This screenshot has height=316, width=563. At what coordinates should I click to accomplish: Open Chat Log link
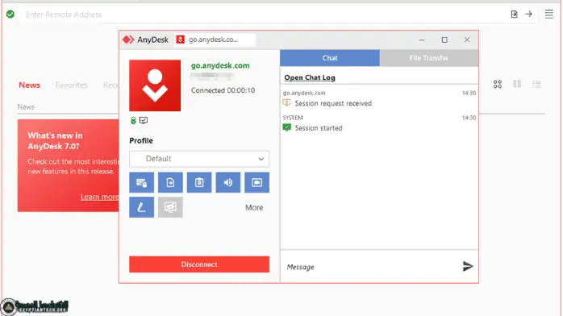(310, 77)
